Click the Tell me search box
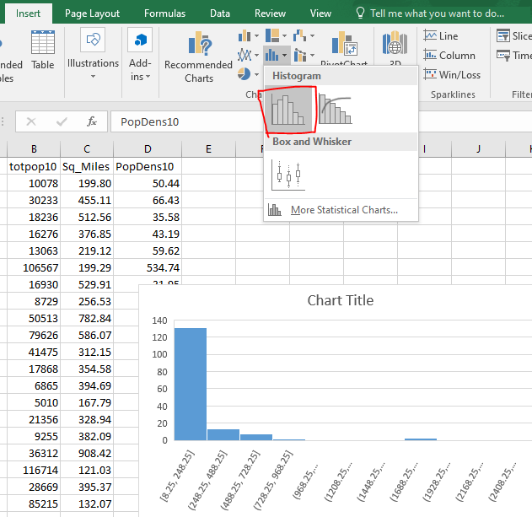532x517 pixels. [x=436, y=13]
